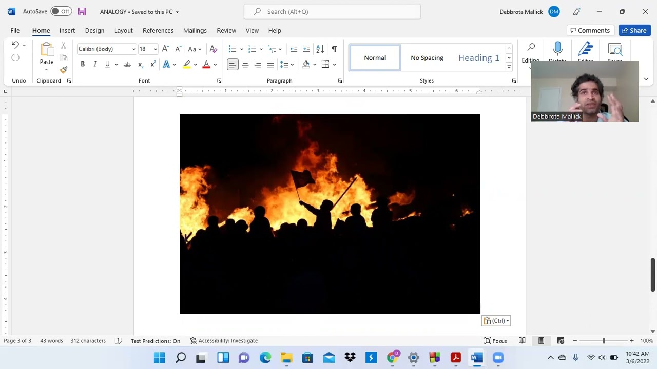
Task: Launch Microsoft Edge from taskbar
Action: click(265, 358)
